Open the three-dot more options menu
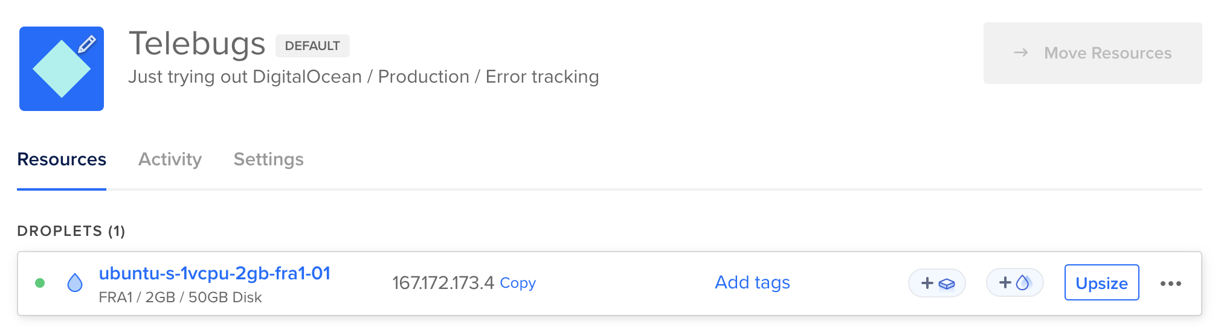This screenshot has width=1218, height=327. click(x=1171, y=283)
